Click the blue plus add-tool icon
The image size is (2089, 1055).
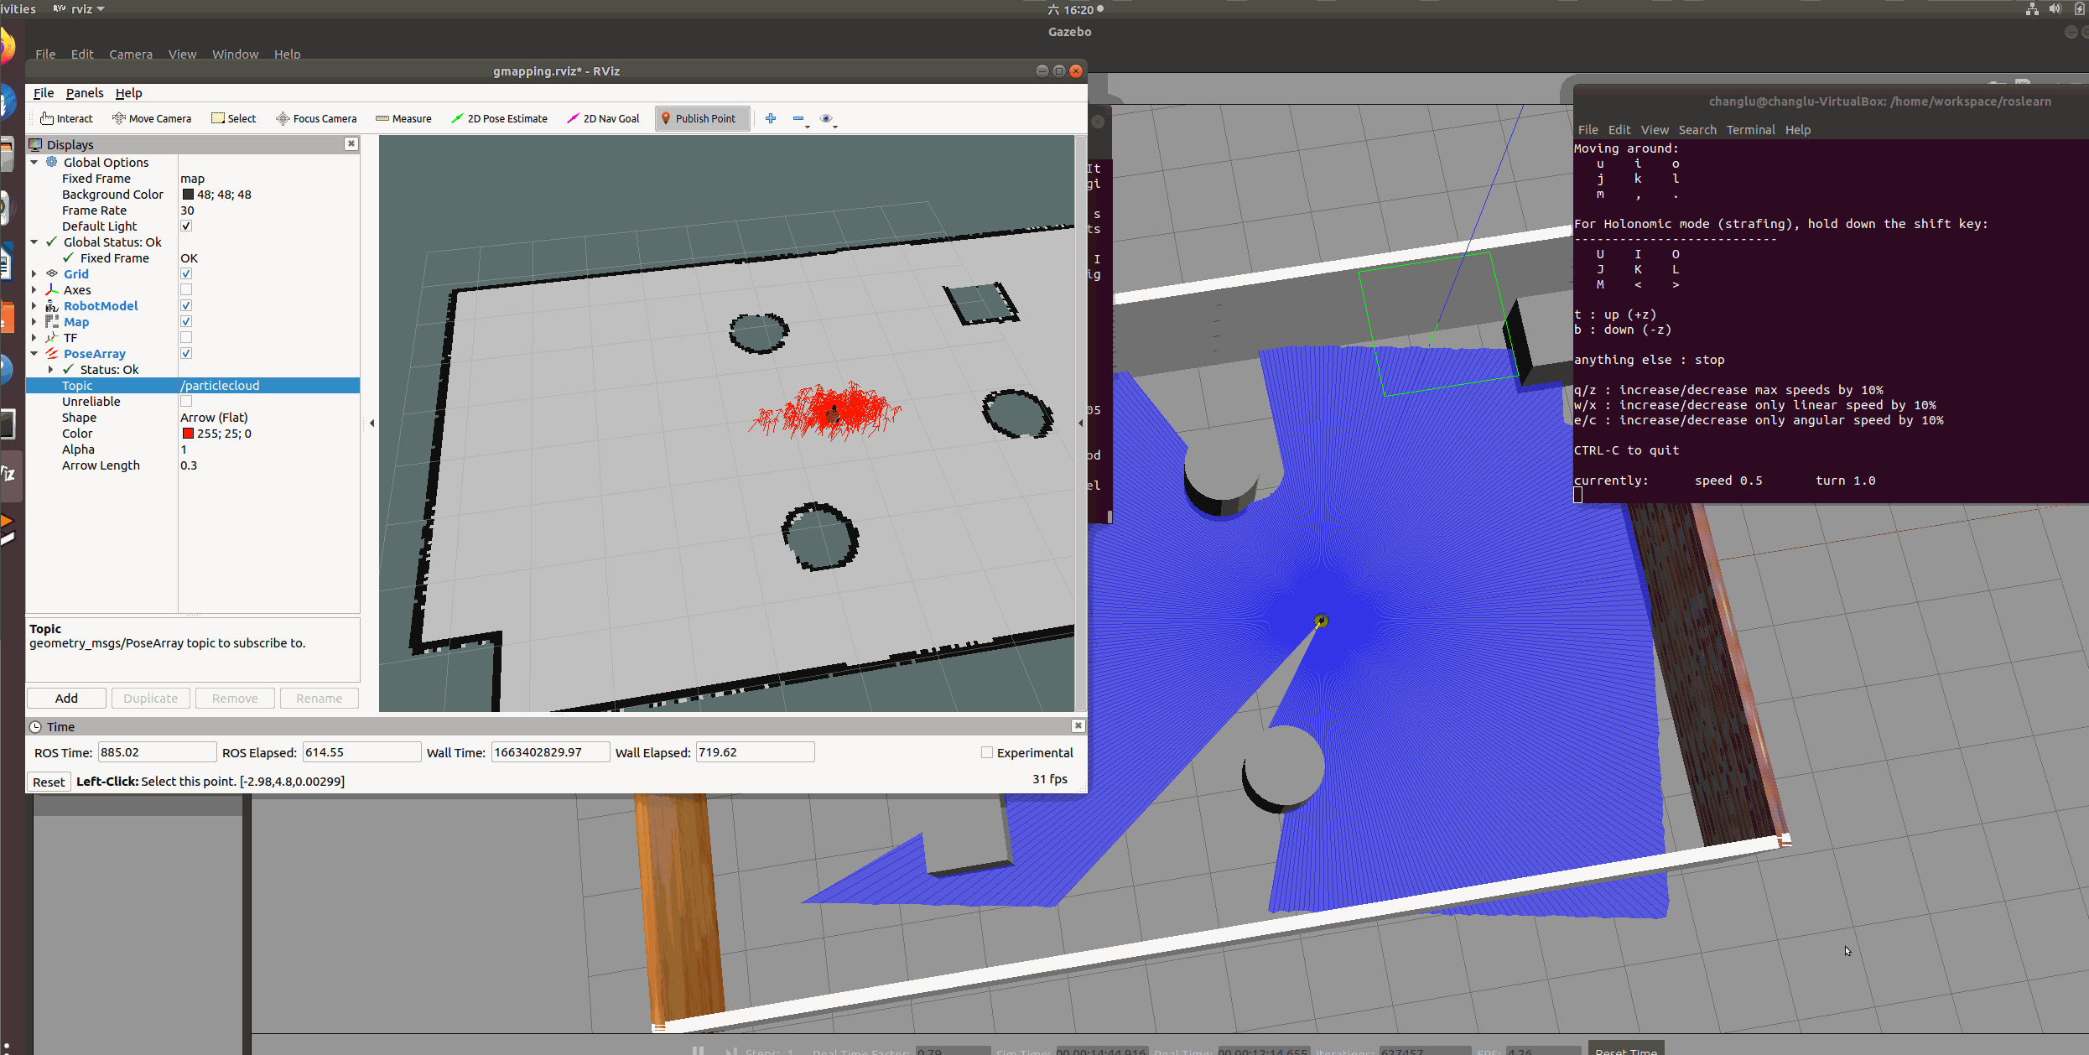tap(771, 118)
